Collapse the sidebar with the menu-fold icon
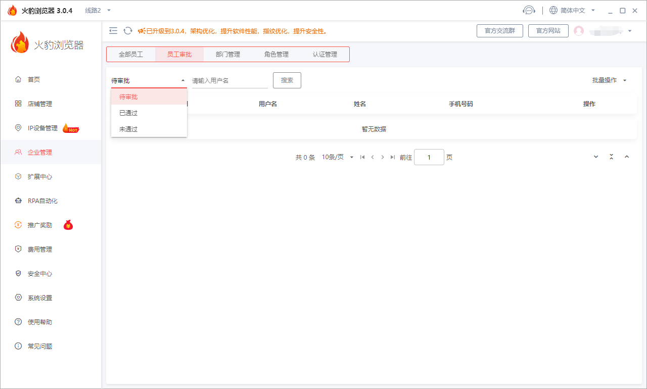 pyautogui.click(x=113, y=31)
